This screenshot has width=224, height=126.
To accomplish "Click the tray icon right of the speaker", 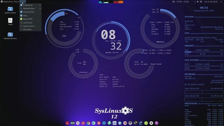I will pyautogui.click(x=201, y=1).
